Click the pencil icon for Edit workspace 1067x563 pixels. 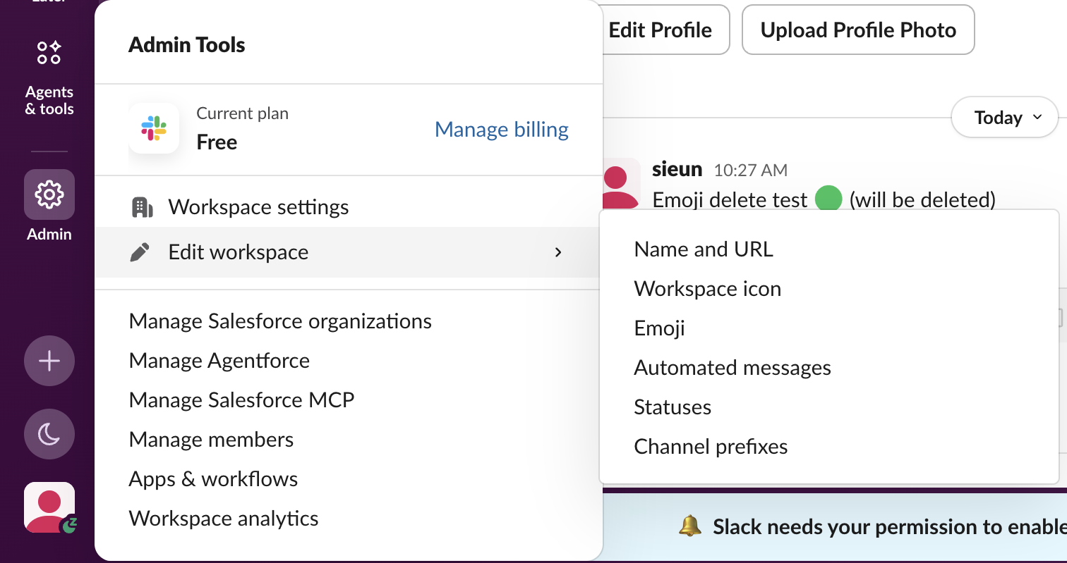[140, 252]
